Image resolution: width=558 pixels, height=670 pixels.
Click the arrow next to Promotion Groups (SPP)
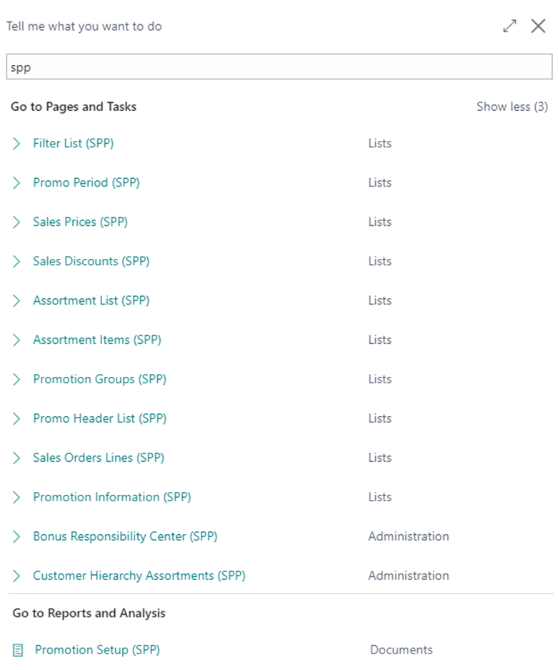17,380
